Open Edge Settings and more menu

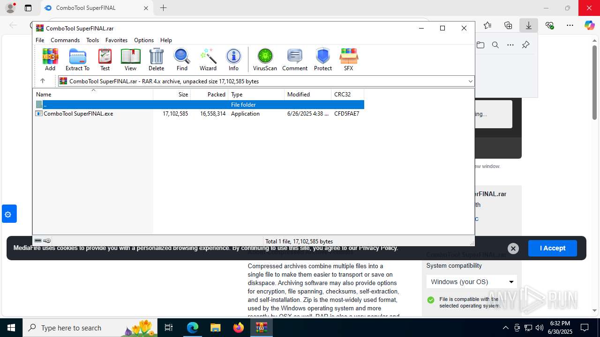click(x=570, y=25)
